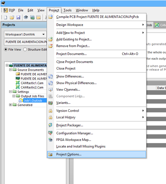Choose the Close Project entry
Viewport: 166px width, 184px height.
(x=97, y=69)
